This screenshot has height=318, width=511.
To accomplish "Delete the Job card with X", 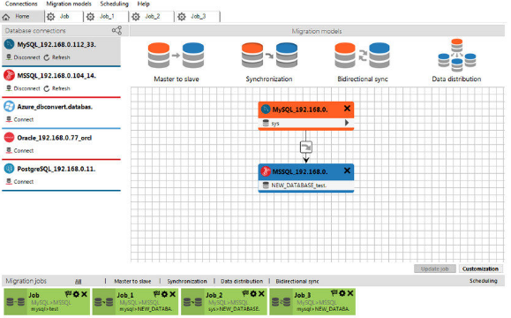I will [x=84, y=294].
